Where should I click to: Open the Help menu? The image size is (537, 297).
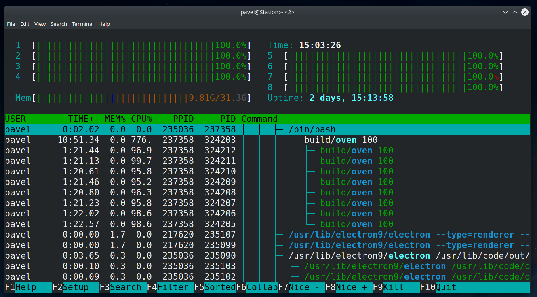[x=104, y=24]
